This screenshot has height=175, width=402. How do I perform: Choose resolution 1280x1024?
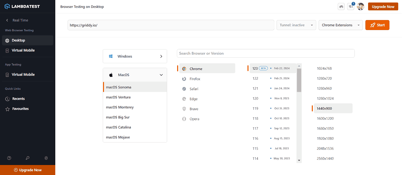pos(325,98)
